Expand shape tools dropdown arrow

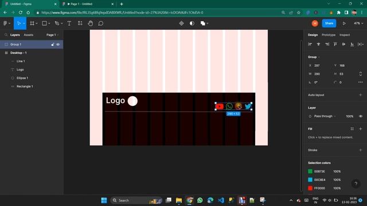(x=49, y=23)
